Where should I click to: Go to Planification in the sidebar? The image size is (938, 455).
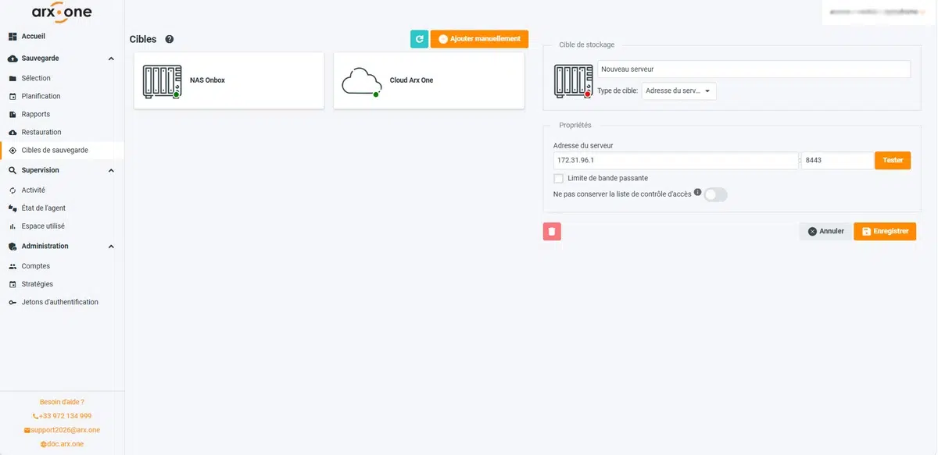(x=41, y=96)
